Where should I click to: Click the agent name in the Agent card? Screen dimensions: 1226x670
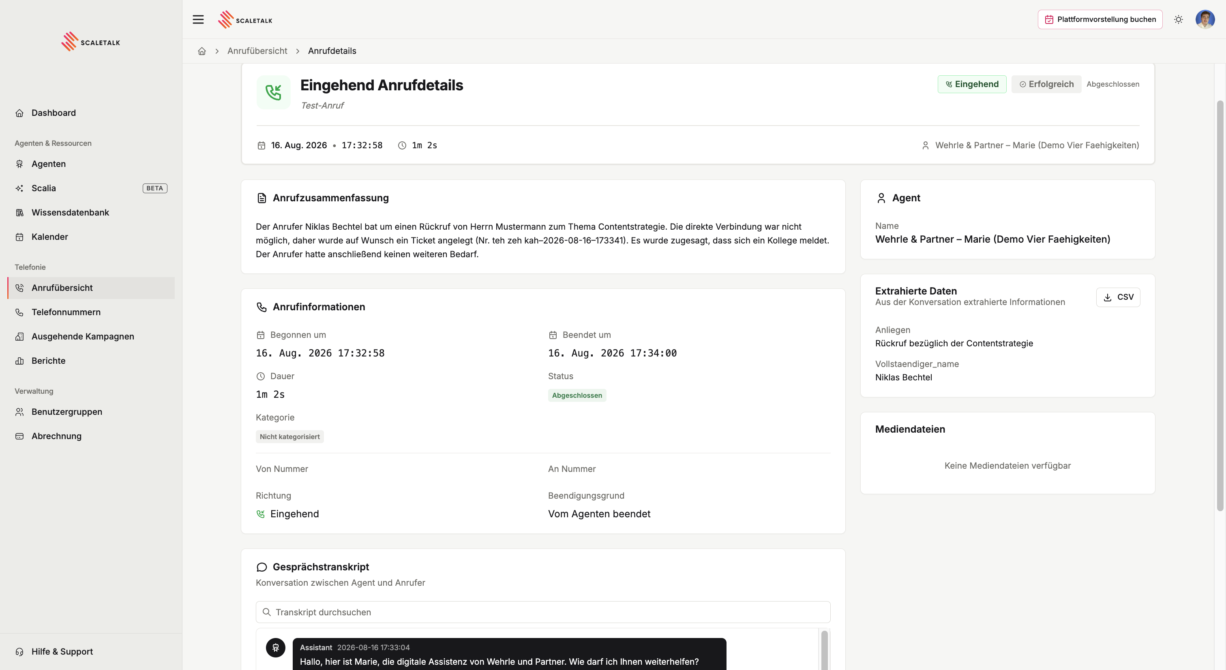[992, 239]
